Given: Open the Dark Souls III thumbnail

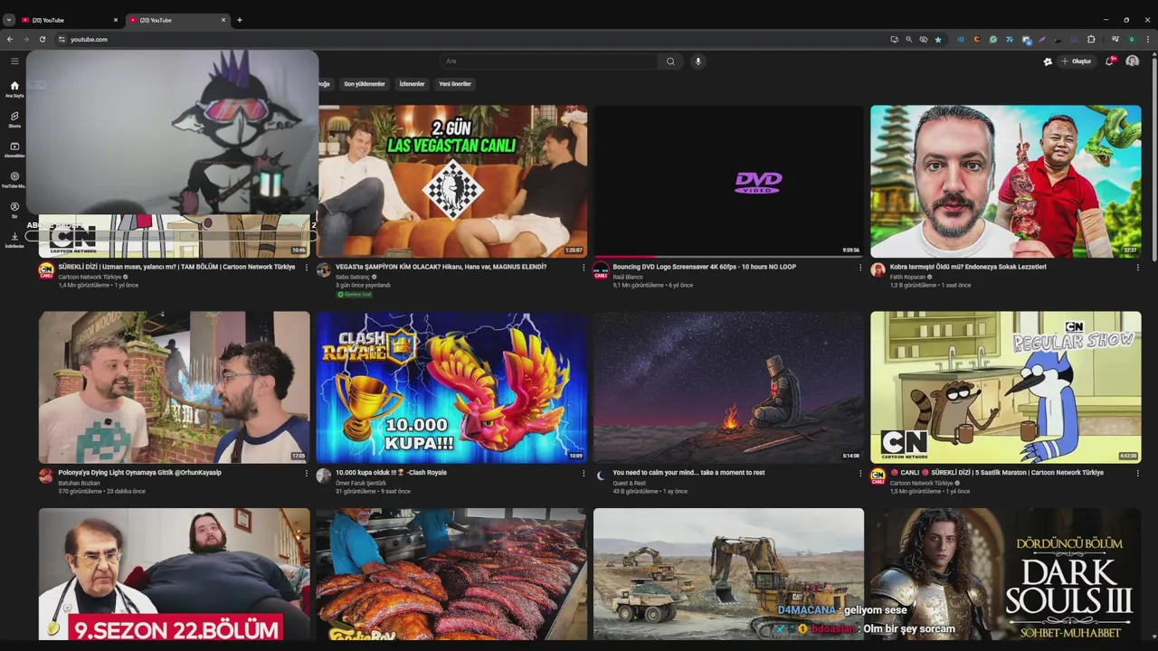Looking at the screenshot, I should 1006,573.
